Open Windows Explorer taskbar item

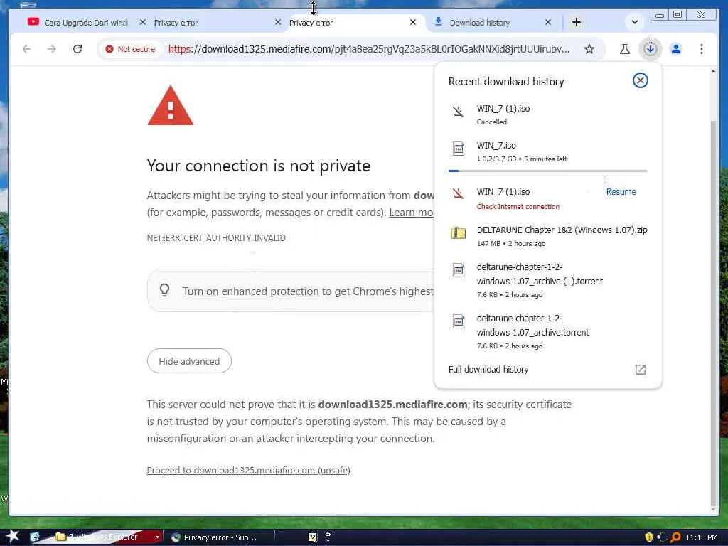coord(103,537)
